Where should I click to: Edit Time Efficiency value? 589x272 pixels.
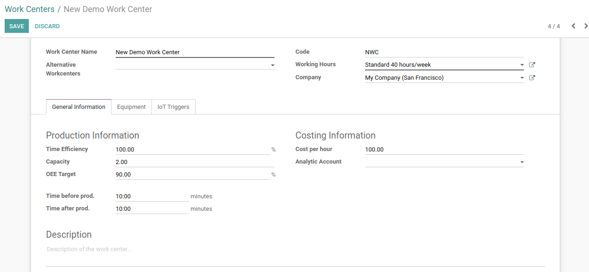pos(192,150)
